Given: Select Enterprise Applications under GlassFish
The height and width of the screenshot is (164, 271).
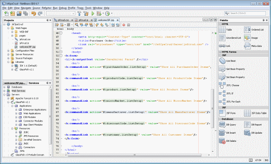Looking at the screenshot, I should point(35,110).
